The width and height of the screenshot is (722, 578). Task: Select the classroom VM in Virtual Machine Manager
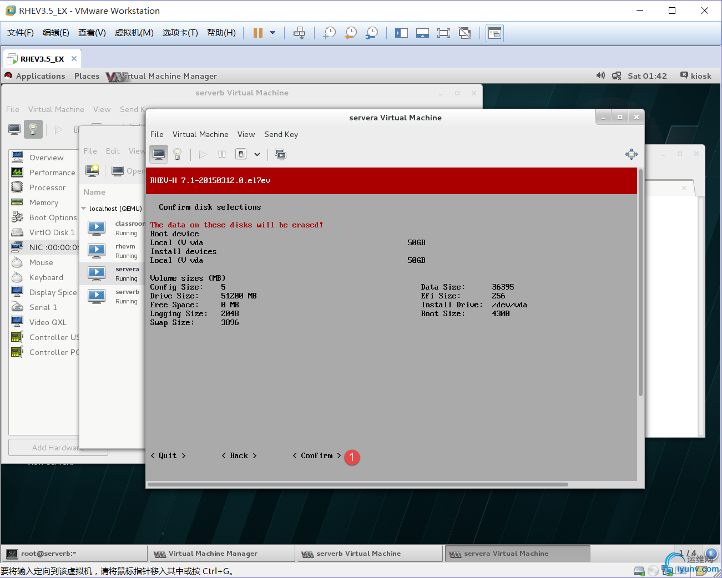pyautogui.click(x=113, y=228)
